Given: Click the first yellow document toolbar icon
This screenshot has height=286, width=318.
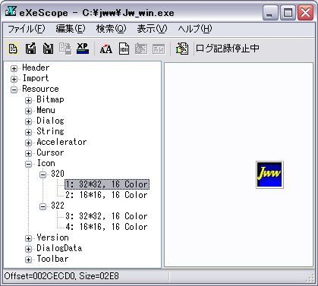Looking at the screenshot, I should pos(13,49).
